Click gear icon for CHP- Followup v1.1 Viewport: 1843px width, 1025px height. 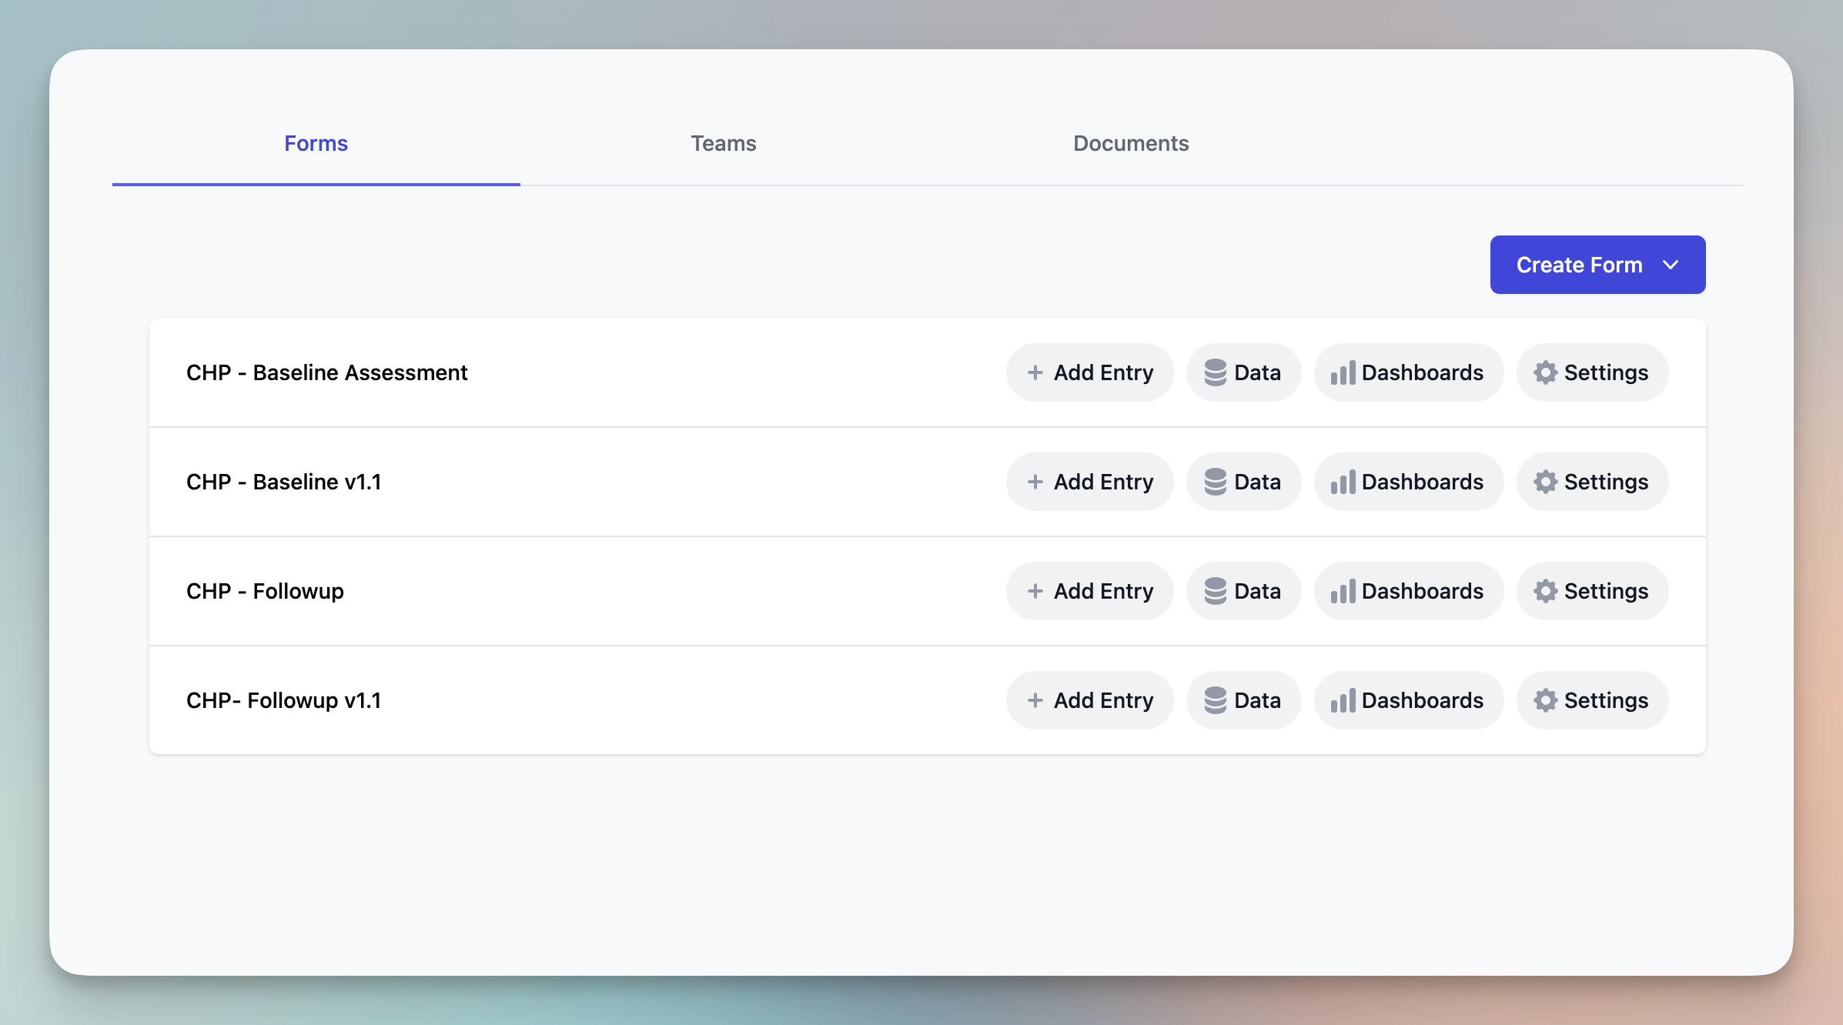[x=1545, y=700]
